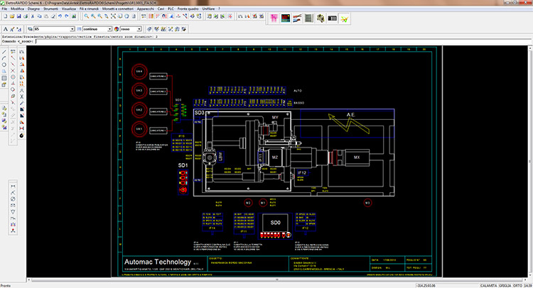
Task: Click the SD1 label in drawing
Action: click(183, 165)
